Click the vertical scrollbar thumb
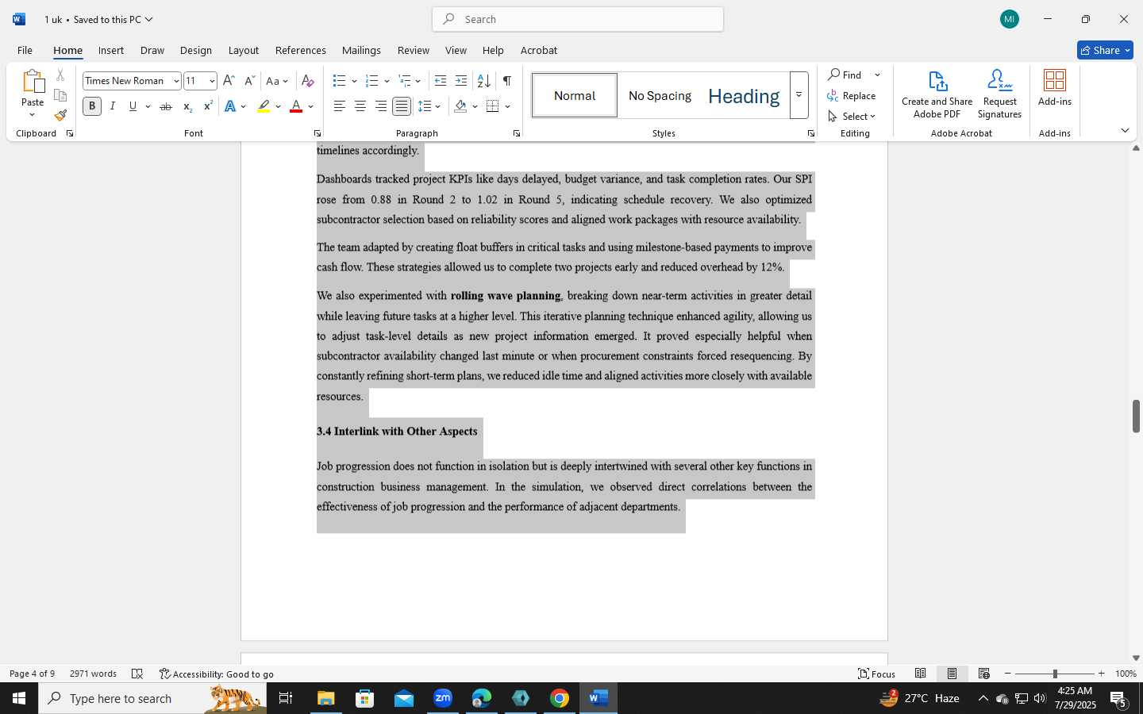Image resolution: width=1143 pixels, height=714 pixels. click(1136, 416)
